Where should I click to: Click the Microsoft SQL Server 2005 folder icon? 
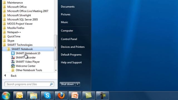[x=4, y=19]
